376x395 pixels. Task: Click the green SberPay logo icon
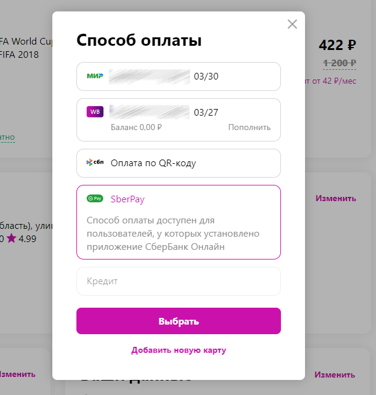tap(95, 199)
